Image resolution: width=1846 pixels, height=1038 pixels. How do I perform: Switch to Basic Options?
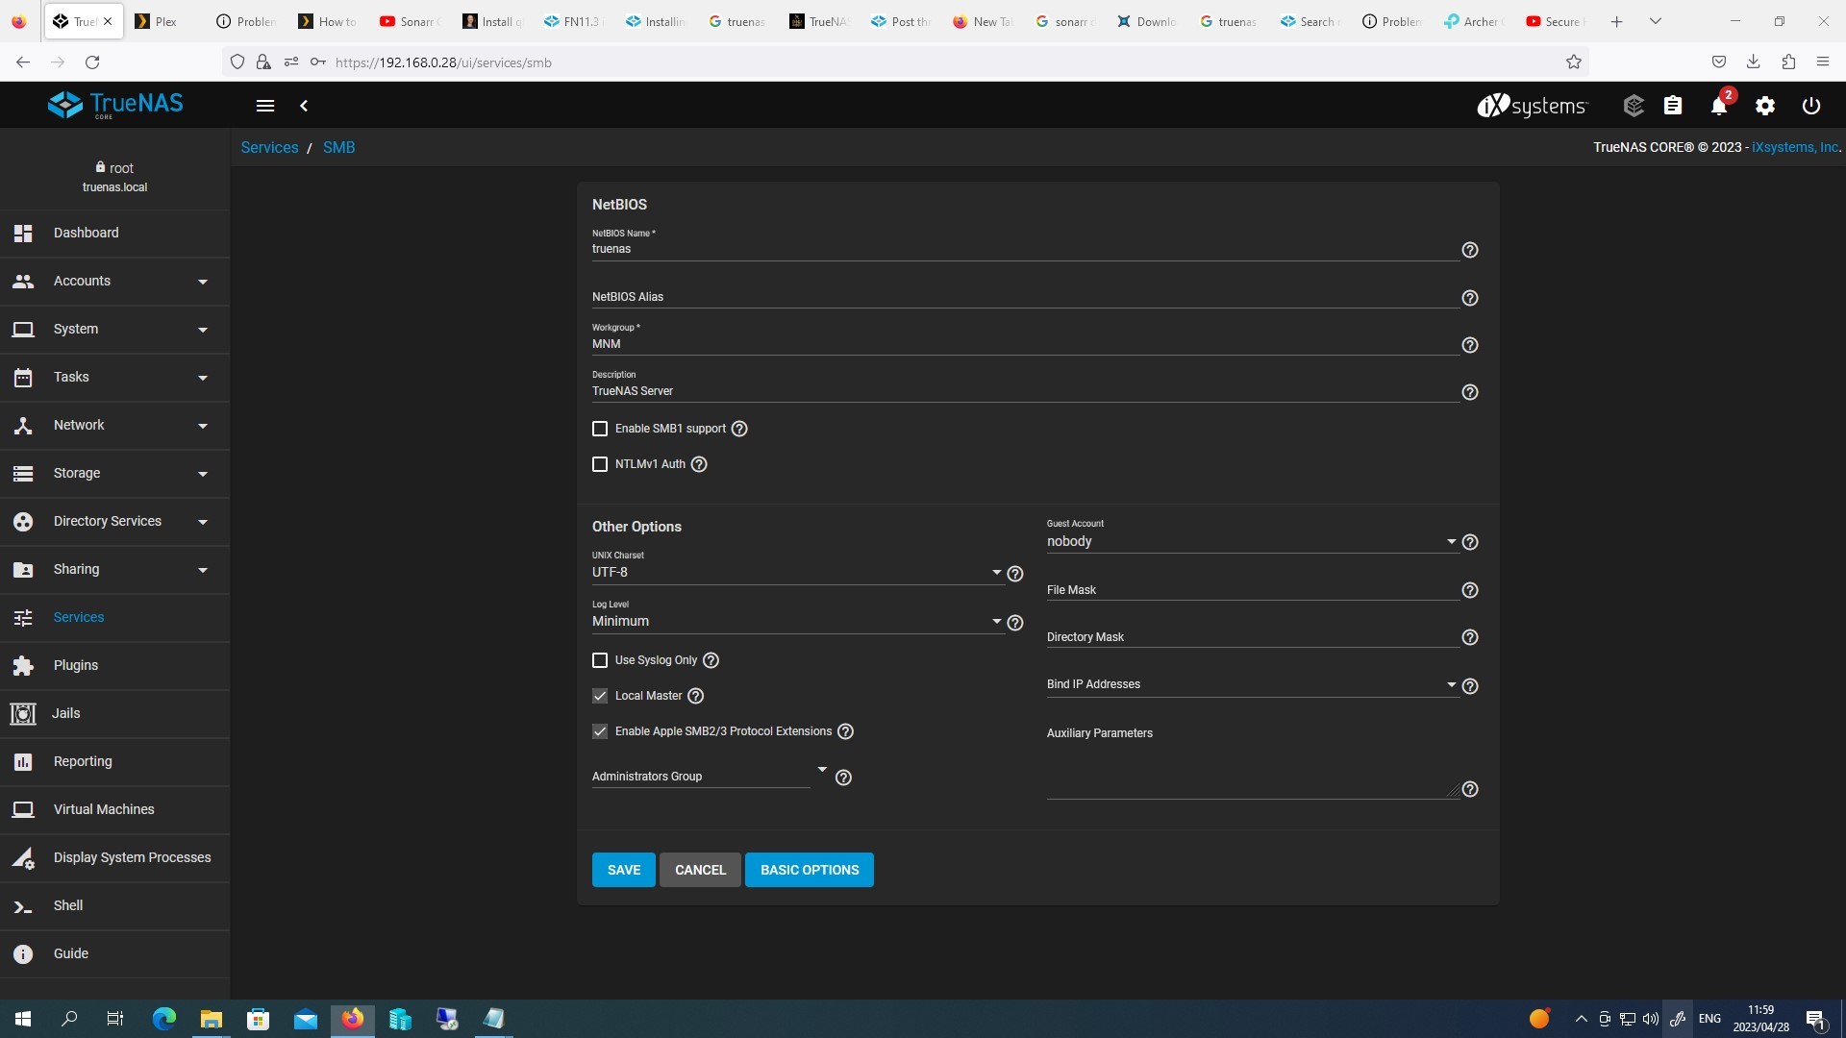[x=810, y=870]
